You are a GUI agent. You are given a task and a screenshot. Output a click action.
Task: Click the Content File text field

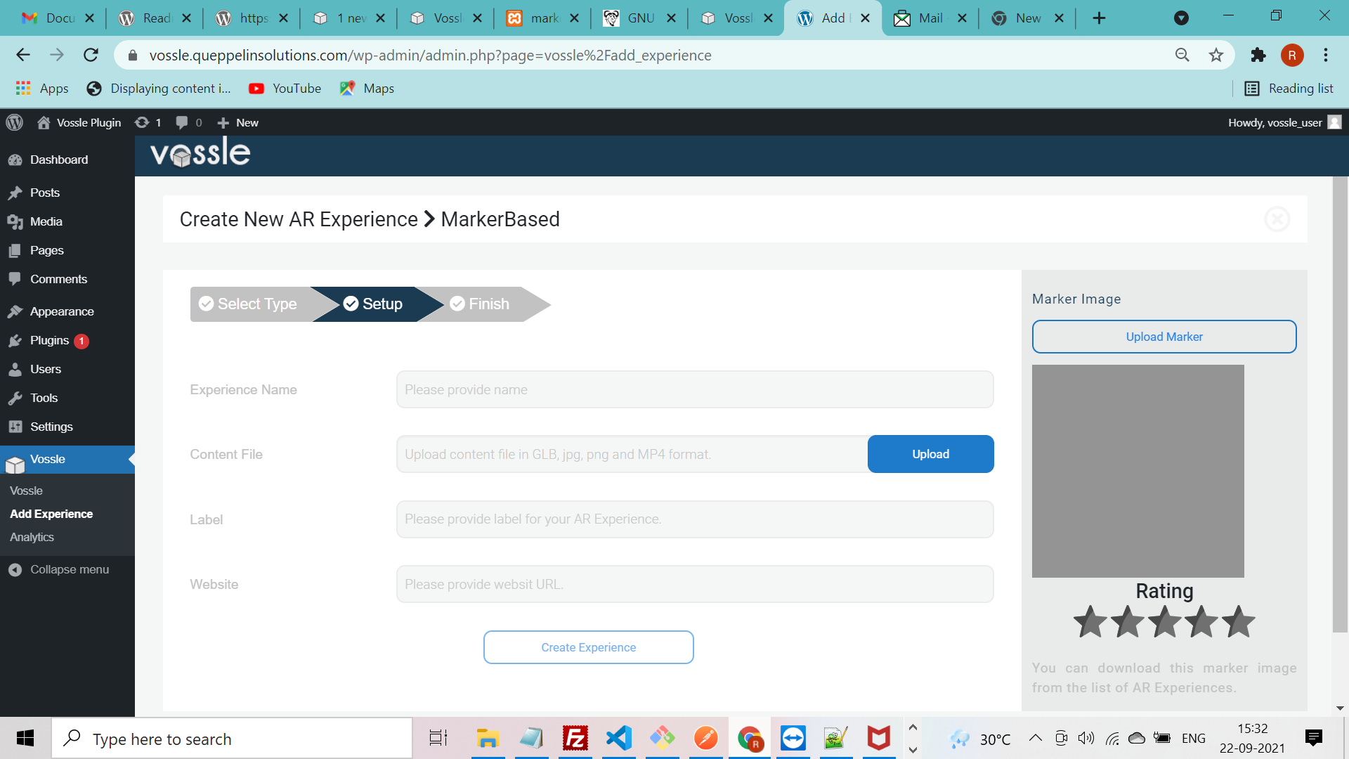(x=632, y=454)
